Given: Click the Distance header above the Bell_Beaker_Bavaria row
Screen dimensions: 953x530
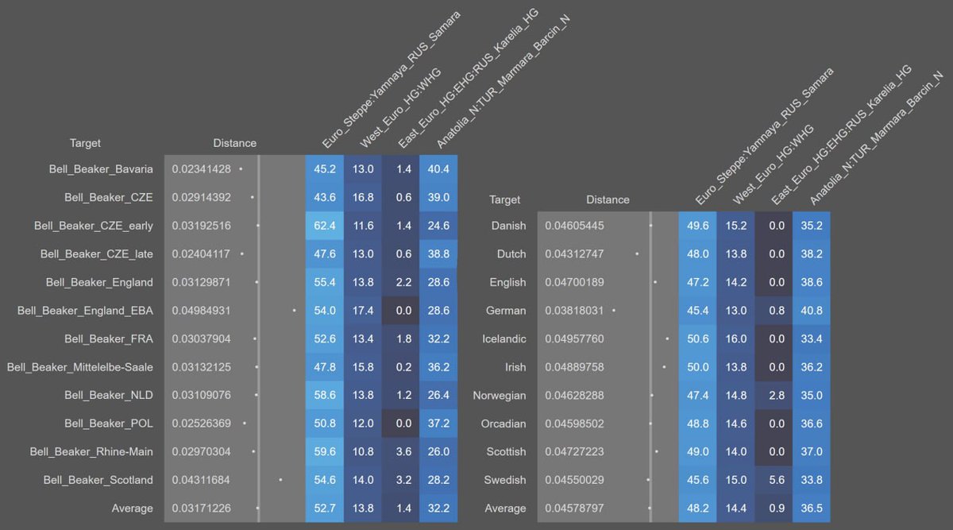Looking at the screenshot, I should 234,143.
